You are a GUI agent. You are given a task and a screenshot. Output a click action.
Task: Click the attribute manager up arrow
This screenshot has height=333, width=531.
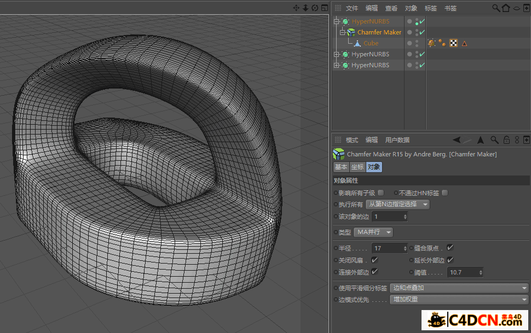(x=481, y=140)
